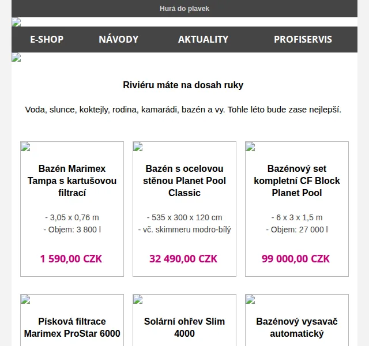Click the 1 590,00 CZK price
369x346 pixels.
[x=71, y=259]
